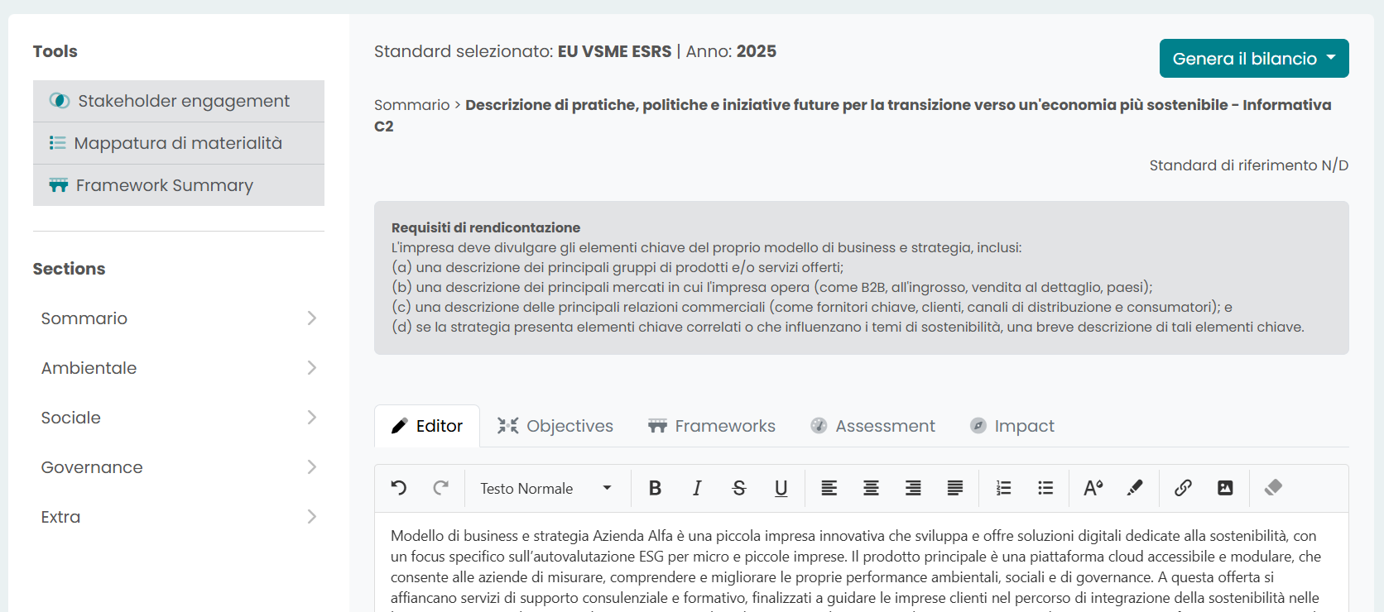Click the Standard di riferimento N/D text
The height and width of the screenshot is (612, 1384).
tap(1249, 165)
